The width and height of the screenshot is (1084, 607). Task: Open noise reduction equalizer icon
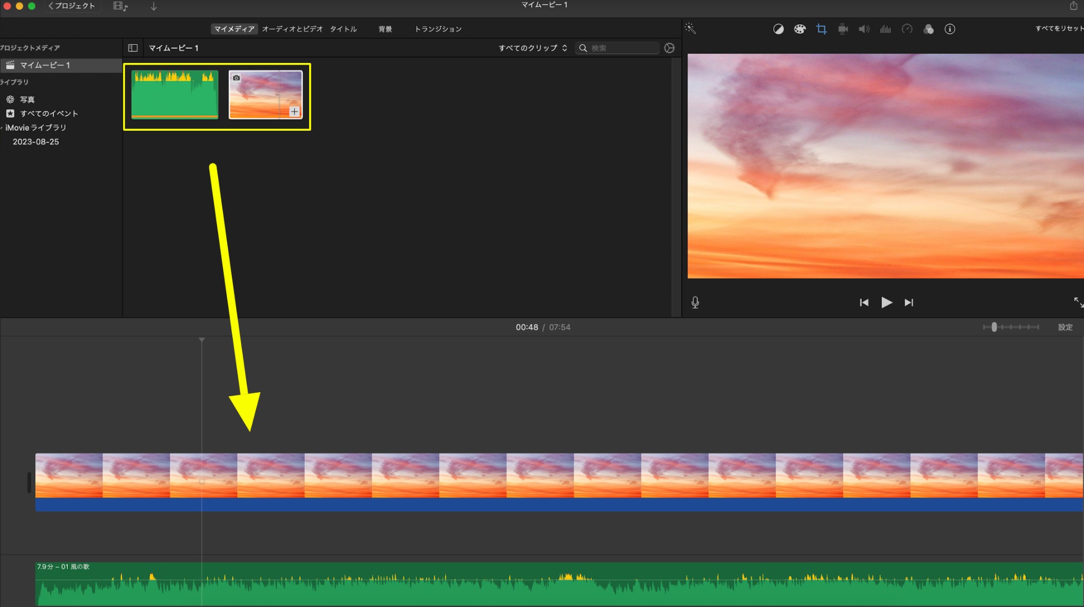[886, 29]
